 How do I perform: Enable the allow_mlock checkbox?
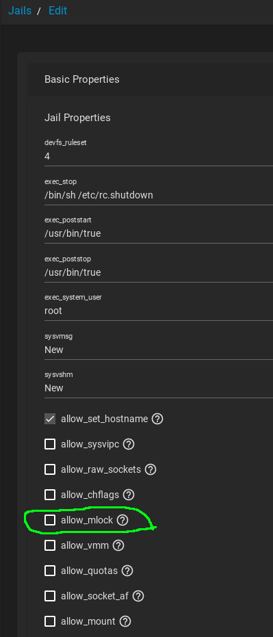pos(50,520)
